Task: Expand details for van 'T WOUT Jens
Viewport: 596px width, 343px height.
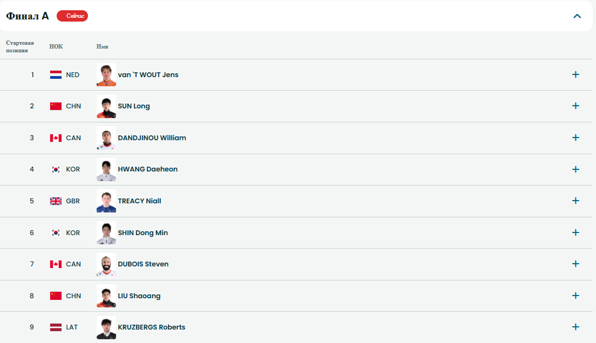Action: [575, 74]
